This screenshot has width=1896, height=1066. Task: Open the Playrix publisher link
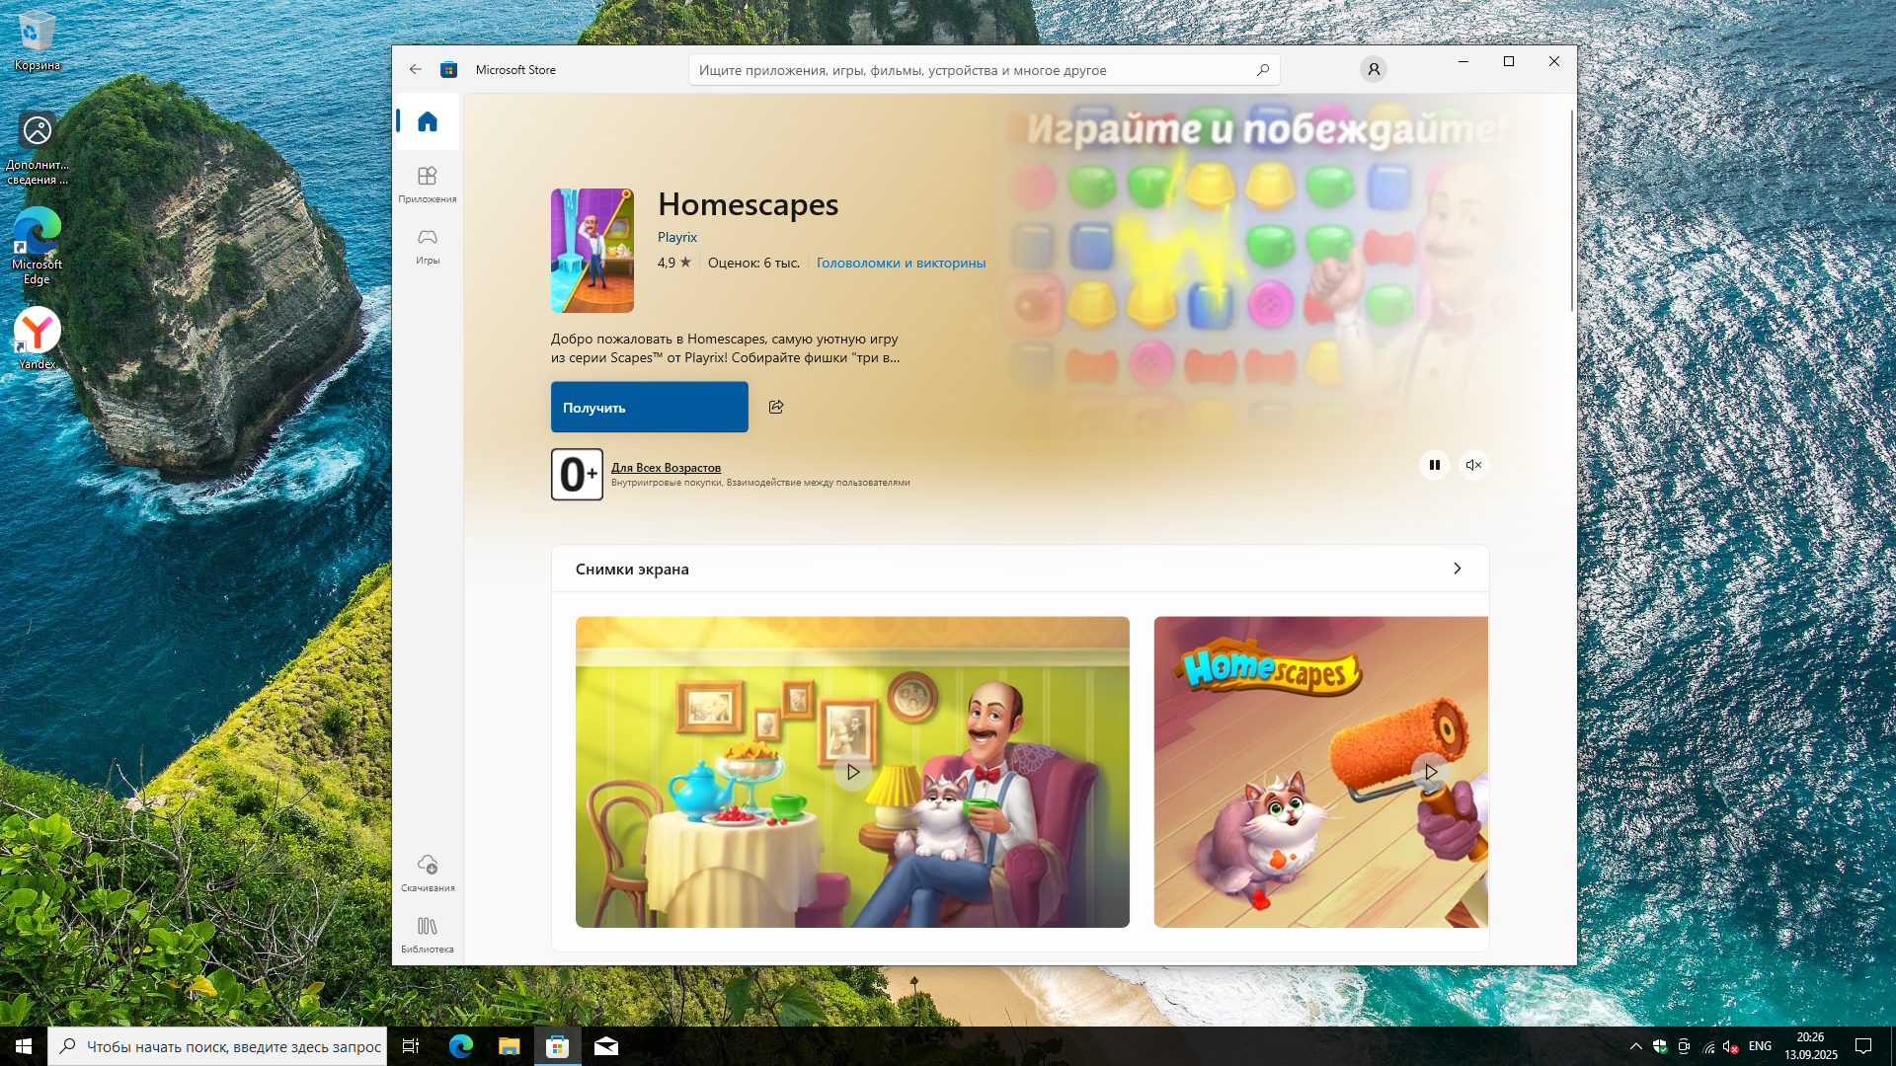tap(676, 237)
